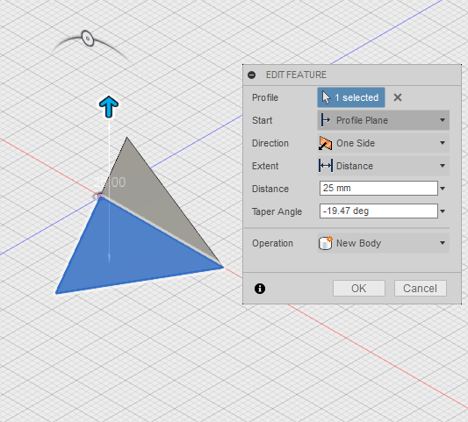Expand the Distance field dropdown arrow
Image resolution: width=468 pixels, height=422 pixels.
coord(443,189)
